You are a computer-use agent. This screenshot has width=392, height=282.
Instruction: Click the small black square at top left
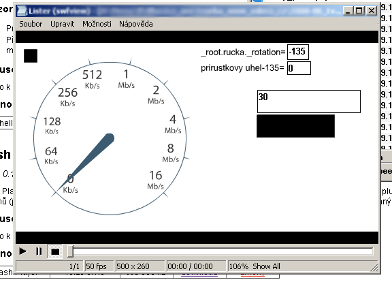click(31, 56)
